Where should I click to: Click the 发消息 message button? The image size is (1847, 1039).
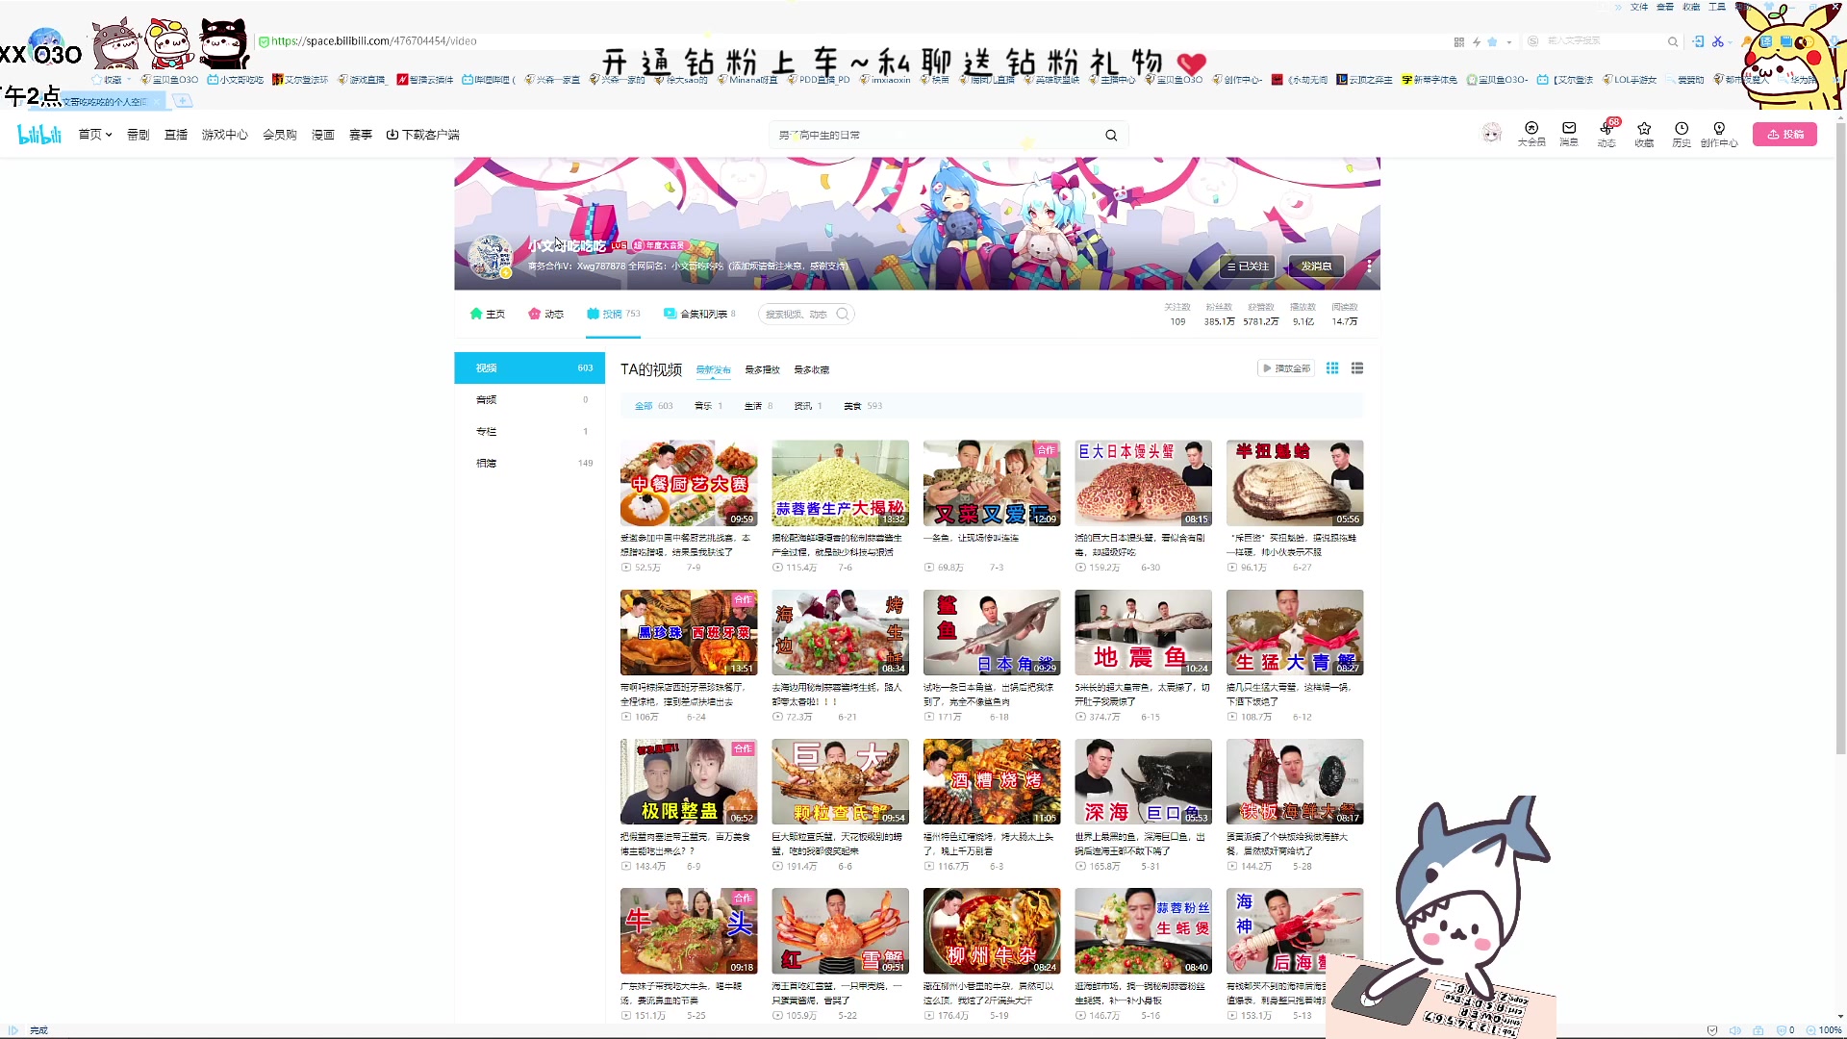(1316, 266)
